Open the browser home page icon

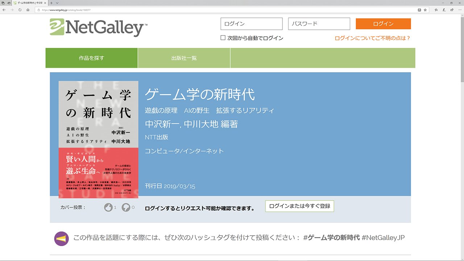[x=28, y=10]
